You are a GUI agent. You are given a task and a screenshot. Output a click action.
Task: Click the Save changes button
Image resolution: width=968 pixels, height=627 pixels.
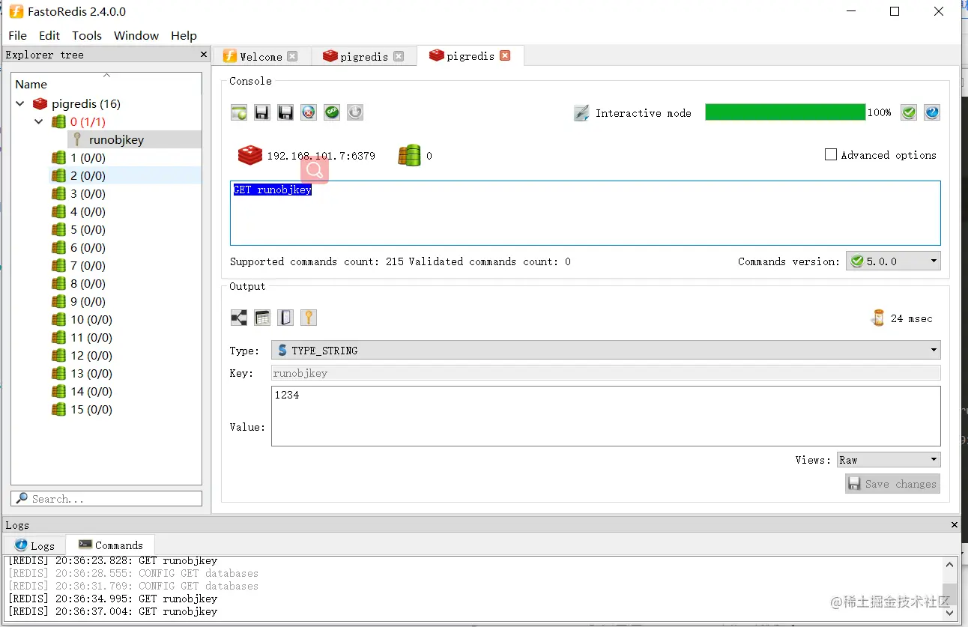(892, 484)
